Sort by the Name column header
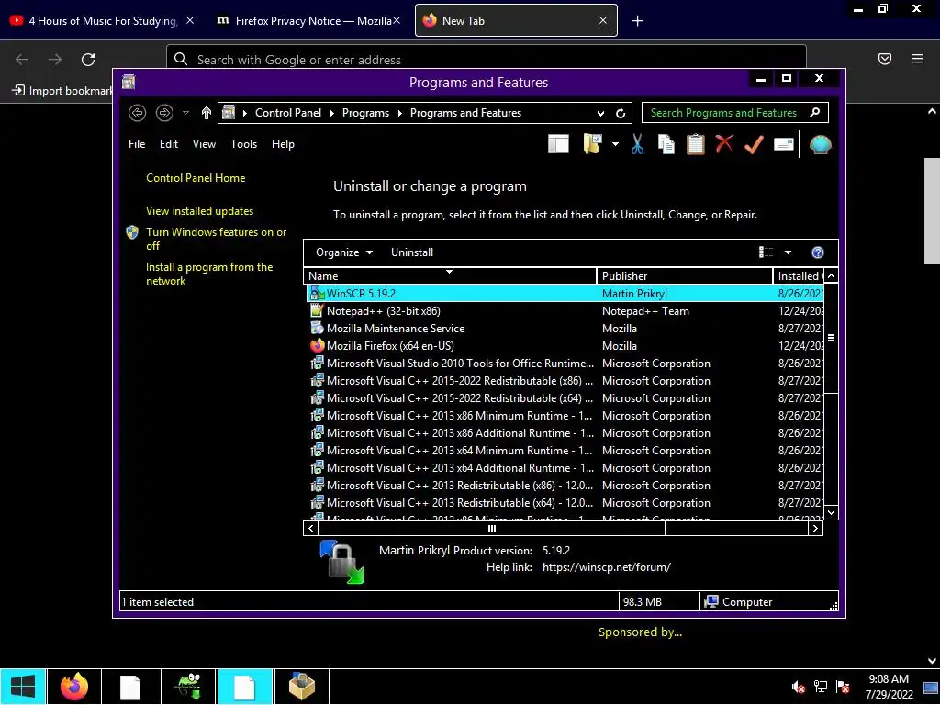 [450, 275]
